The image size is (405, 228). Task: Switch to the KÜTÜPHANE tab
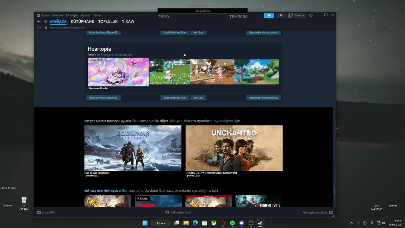click(82, 22)
